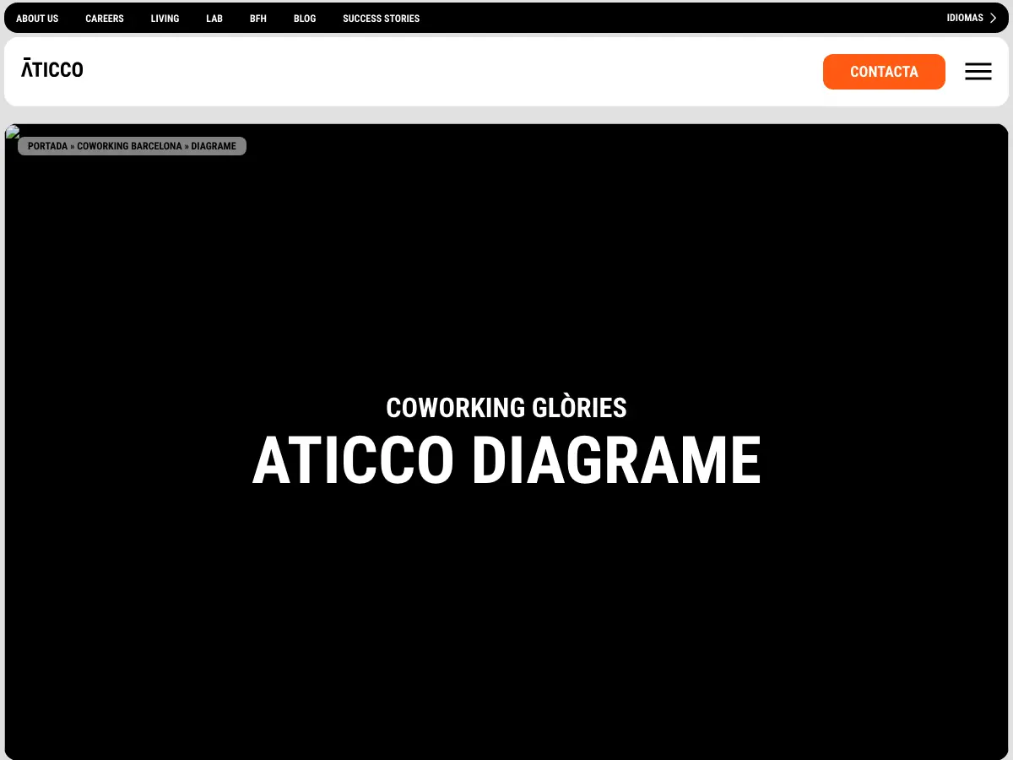
Task: Click the Coworking Glòries subtitle
Action: coord(506,408)
